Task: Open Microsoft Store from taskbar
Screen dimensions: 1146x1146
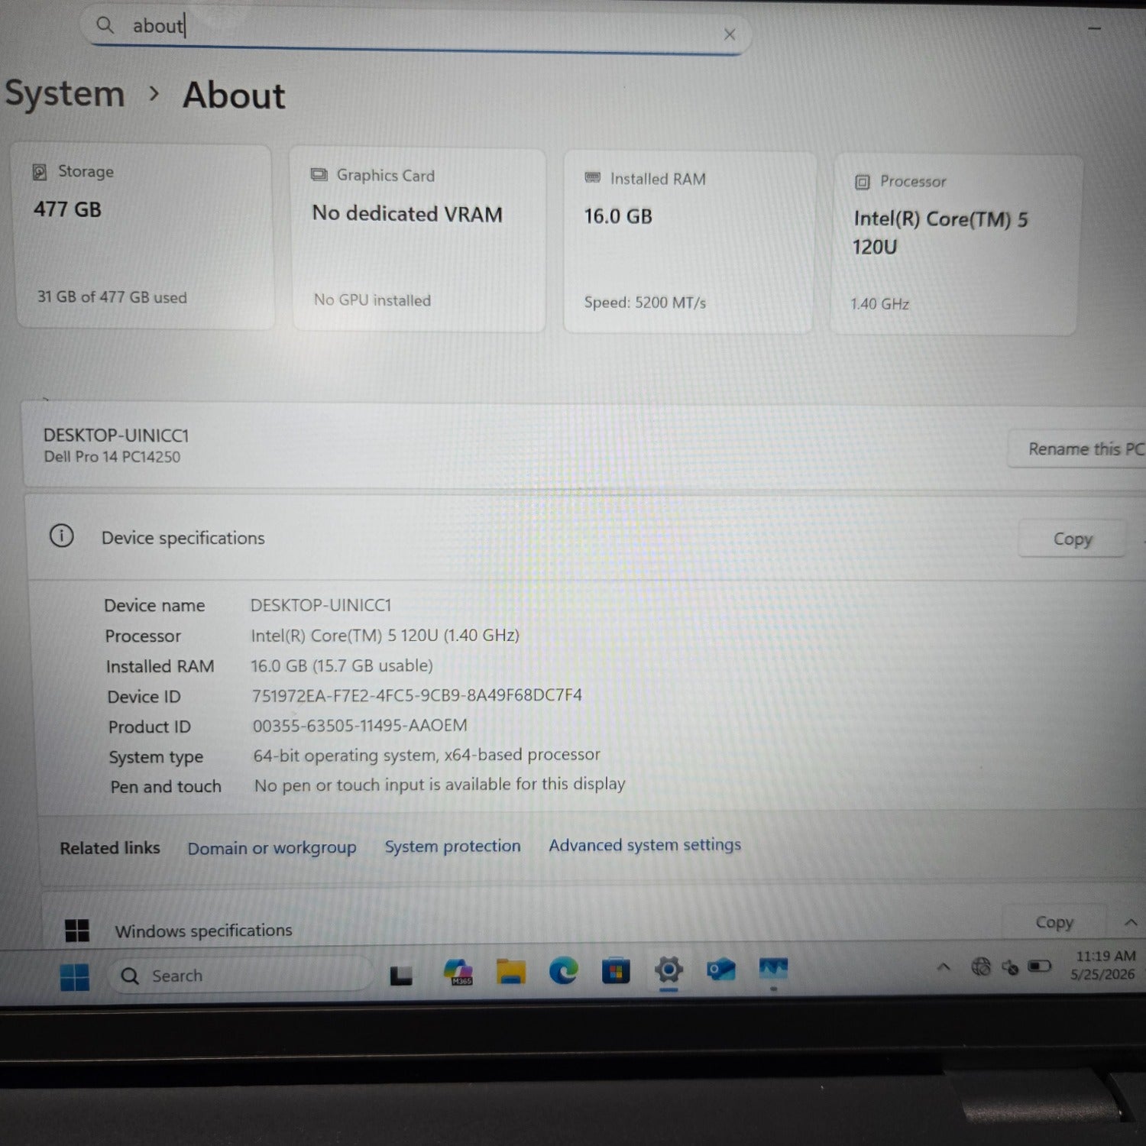Action: pos(616,970)
